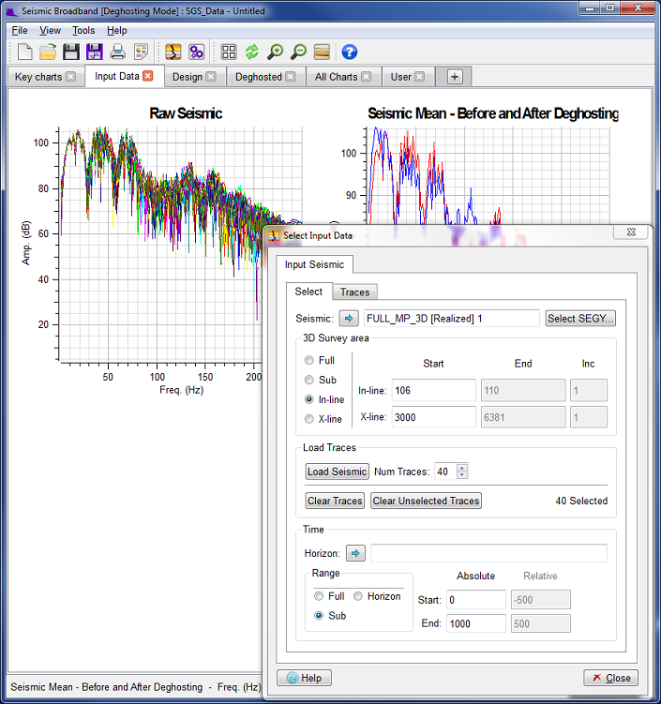
Task: Zoom in with the plus magnifier icon
Action: point(276,52)
